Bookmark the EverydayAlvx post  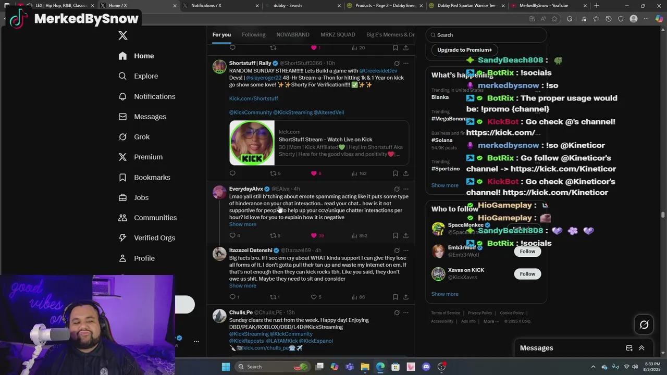coord(396,235)
